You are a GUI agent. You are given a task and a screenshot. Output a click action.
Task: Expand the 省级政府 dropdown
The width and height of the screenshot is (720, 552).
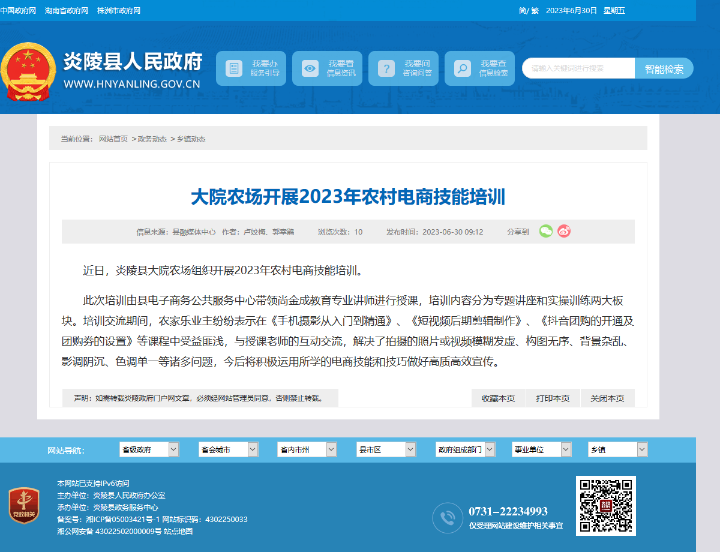point(149,449)
